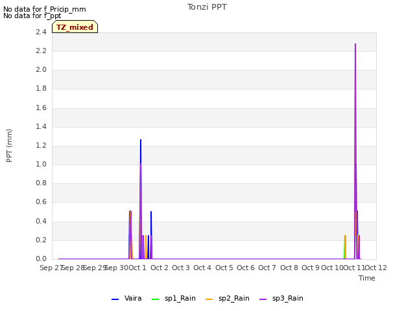
Task: Click the Oct 6 x-axis date label
Action: coord(246,268)
